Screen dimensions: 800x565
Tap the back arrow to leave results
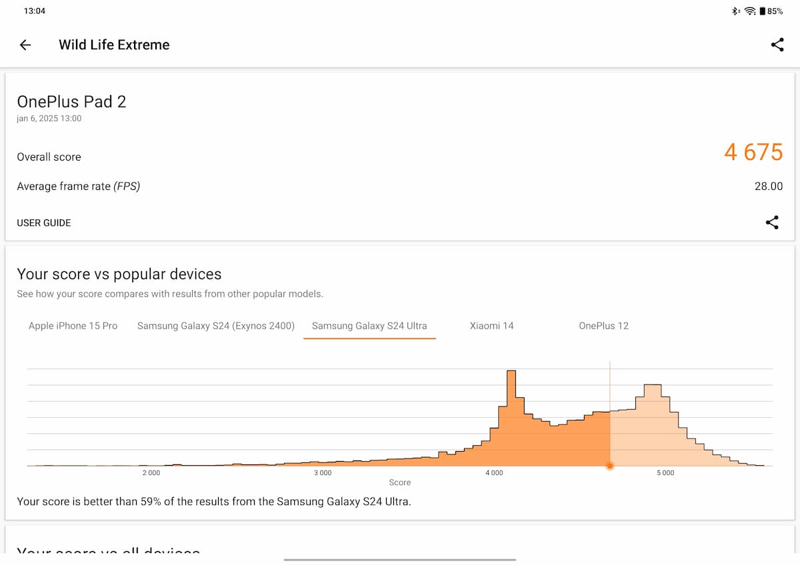[25, 45]
